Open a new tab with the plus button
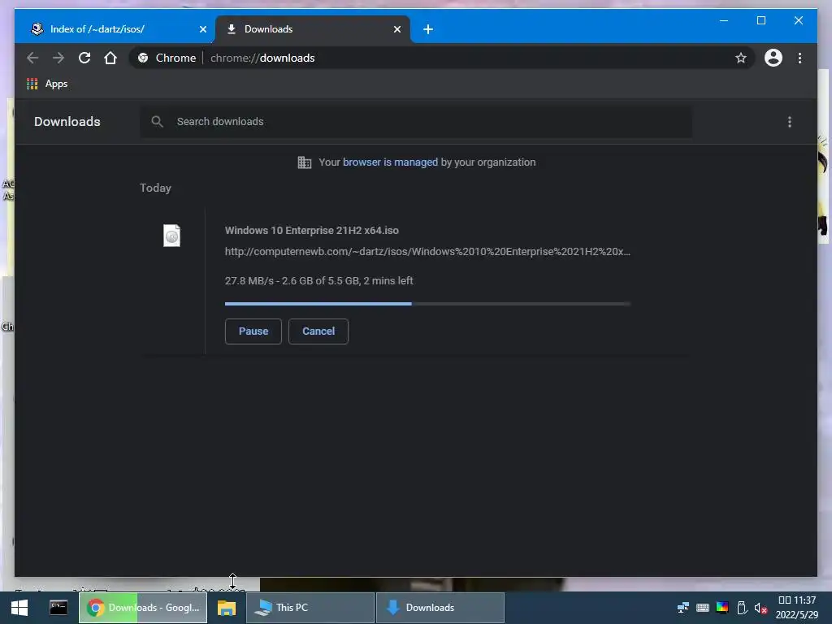The image size is (832, 624). pos(428,29)
